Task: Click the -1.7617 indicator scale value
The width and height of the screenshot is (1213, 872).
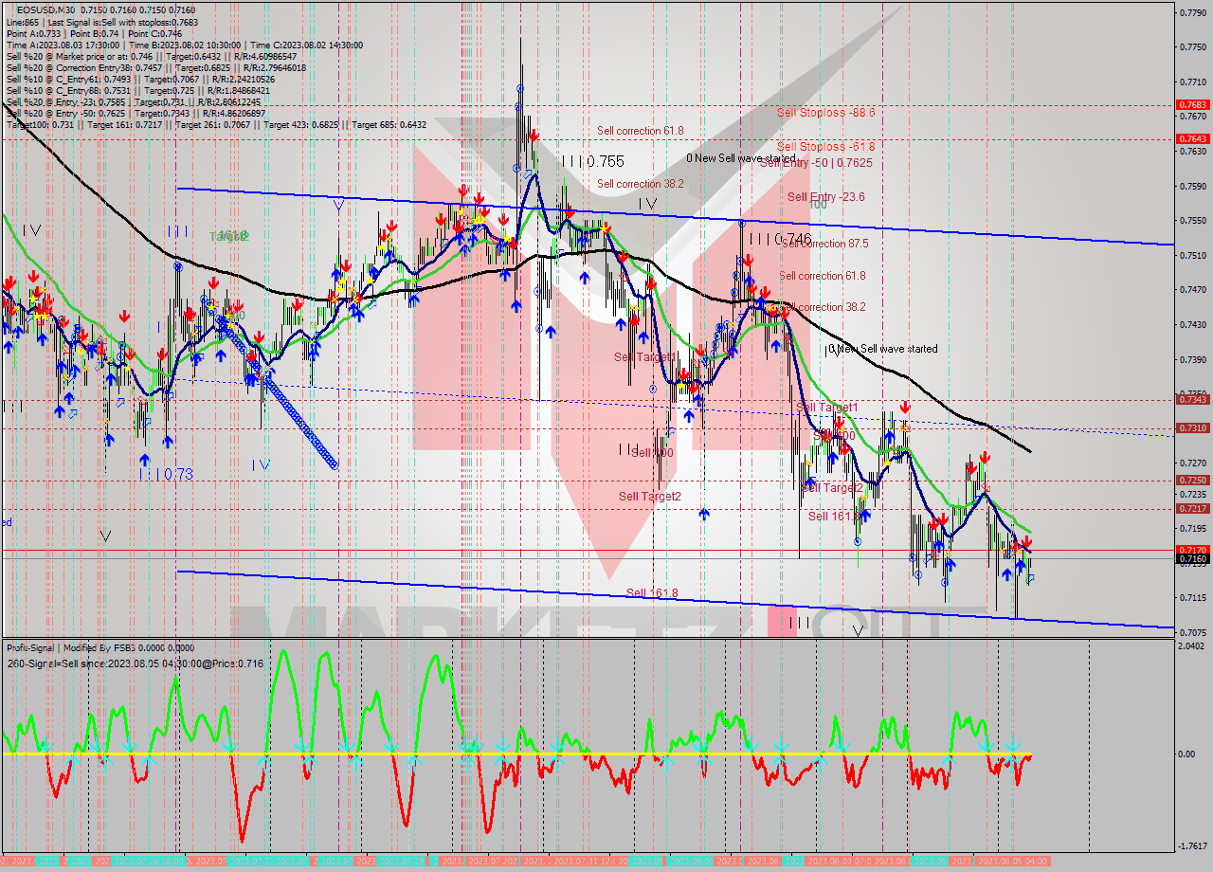Action: [1191, 845]
